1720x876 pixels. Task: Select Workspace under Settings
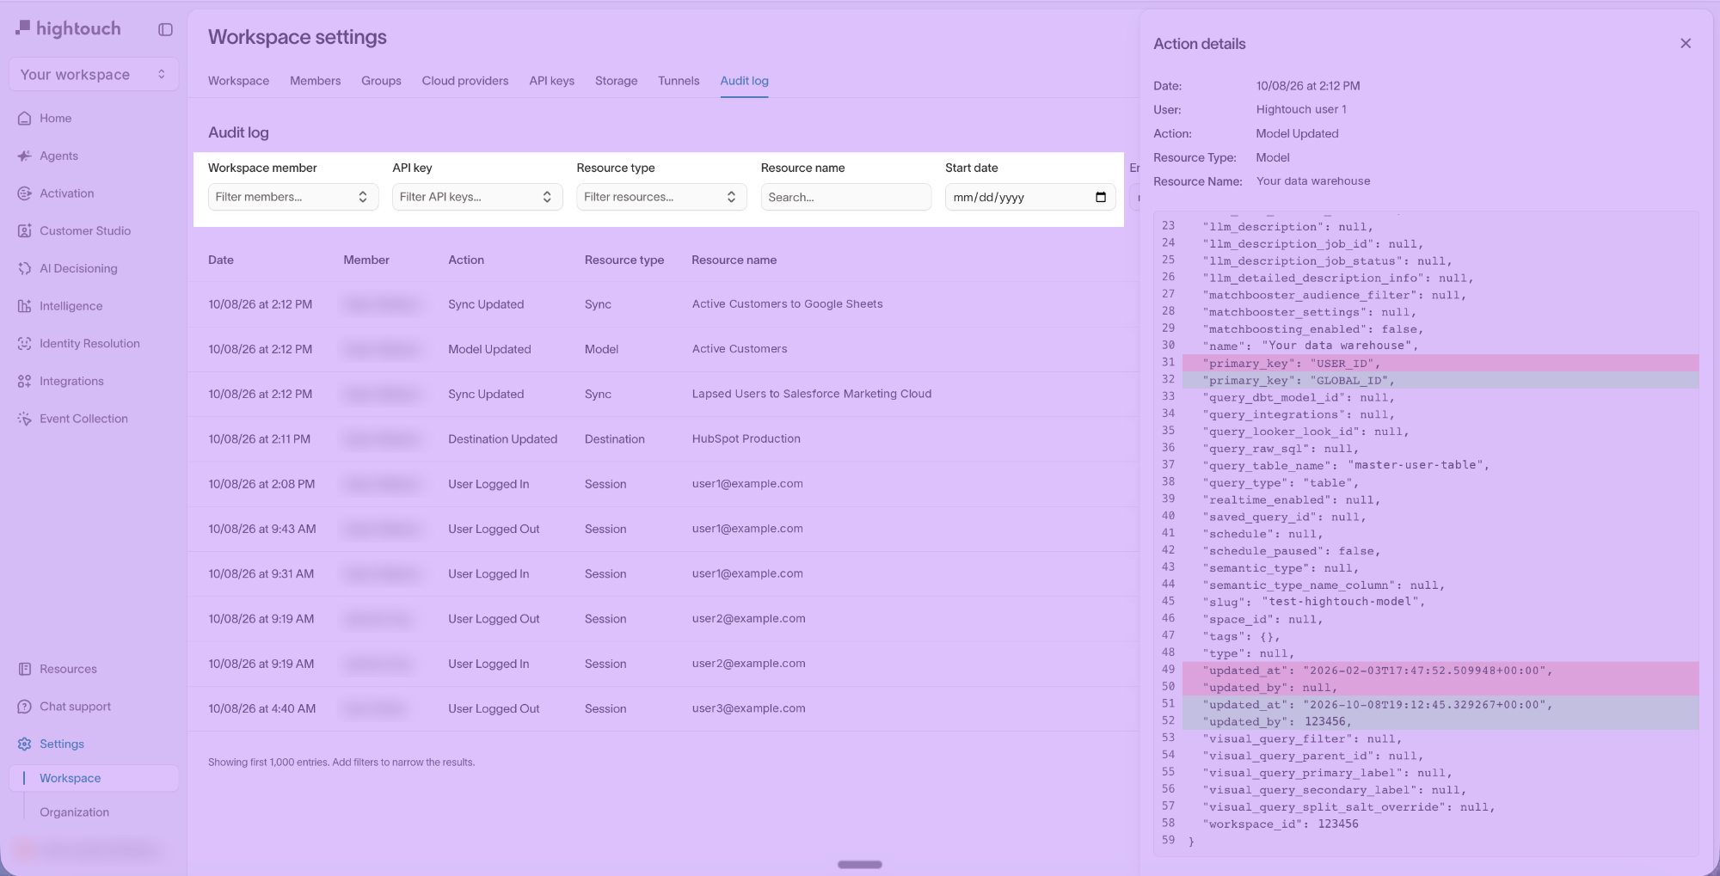pyautogui.click(x=94, y=778)
